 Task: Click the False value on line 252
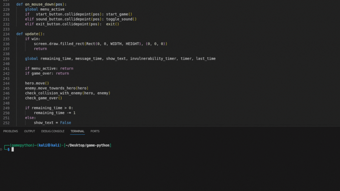point(66,123)
